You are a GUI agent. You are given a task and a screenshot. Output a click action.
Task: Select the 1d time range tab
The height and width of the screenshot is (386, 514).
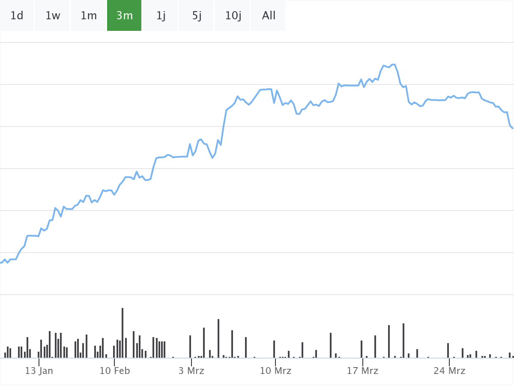coord(17,16)
